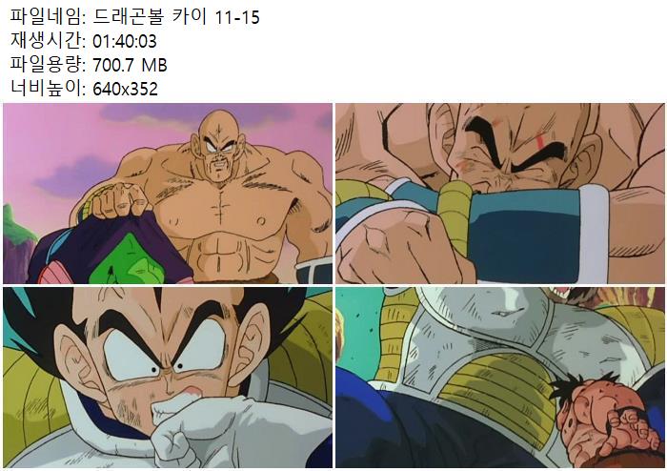
Task: Click the resolution value 640x352
Action: [125, 89]
